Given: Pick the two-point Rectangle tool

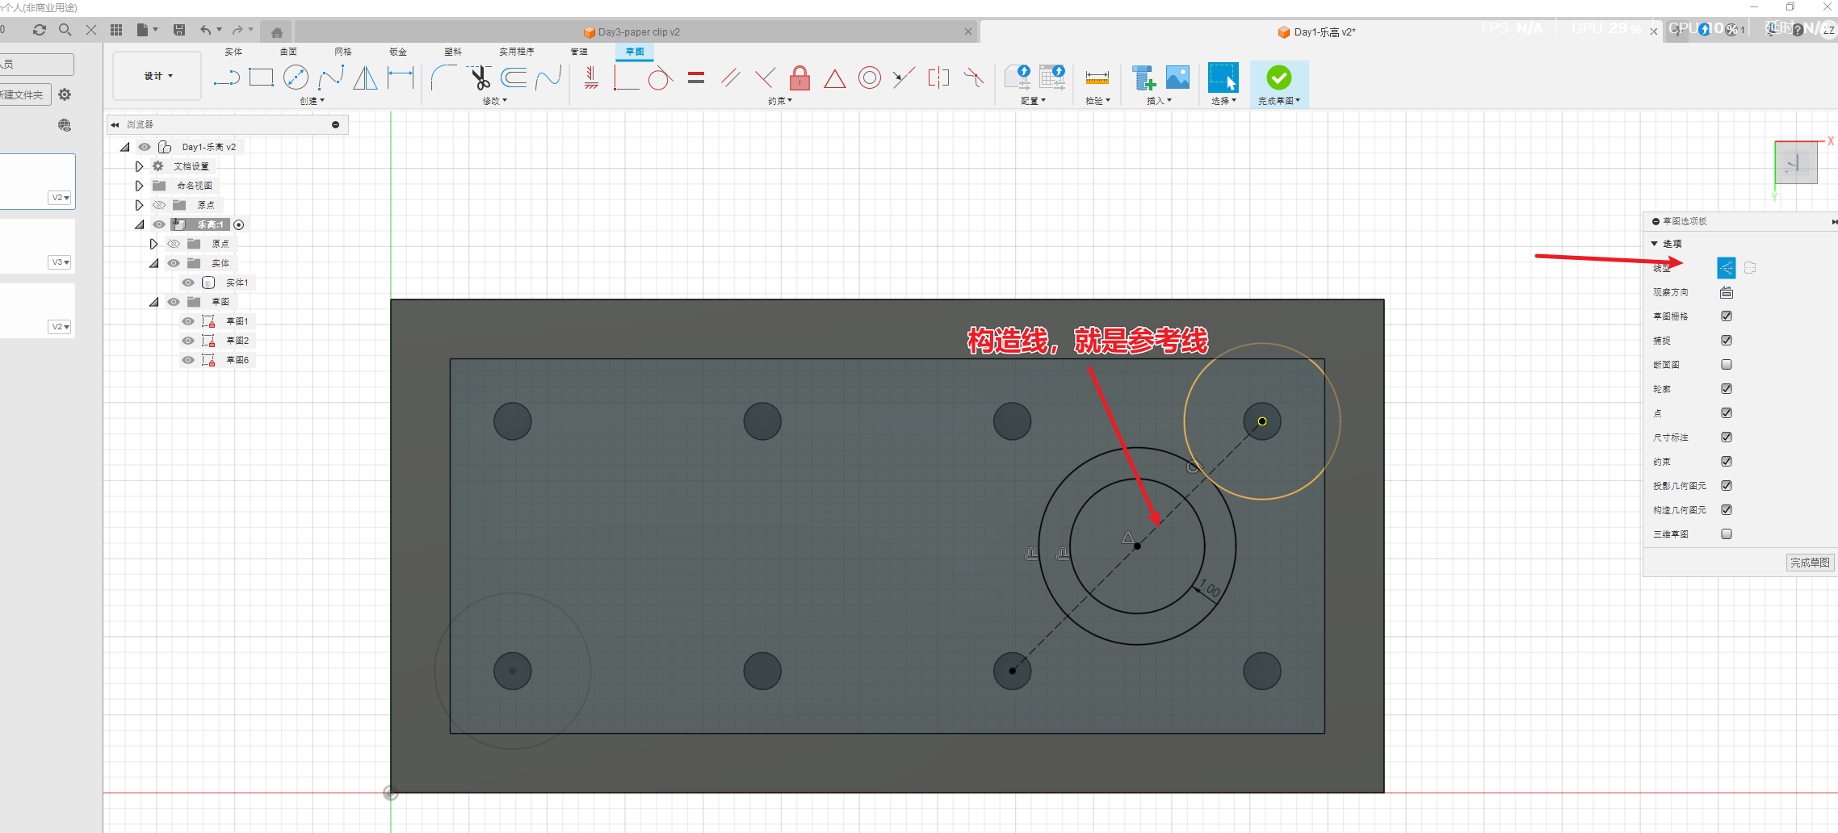Looking at the screenshot, I should 261,78.
